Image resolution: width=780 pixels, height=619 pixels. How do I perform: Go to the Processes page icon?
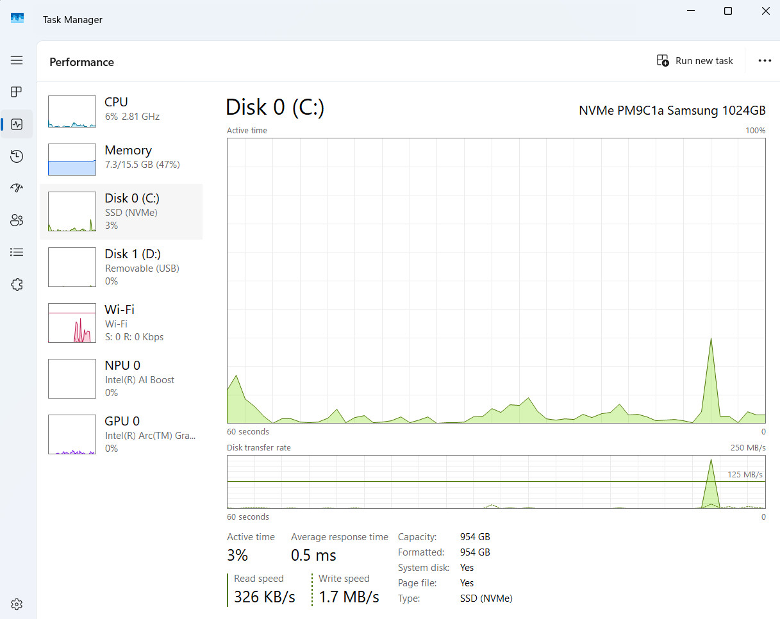pos(17,92)
